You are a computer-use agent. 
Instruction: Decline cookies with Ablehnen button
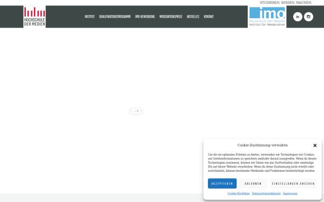tap(253, 184)
